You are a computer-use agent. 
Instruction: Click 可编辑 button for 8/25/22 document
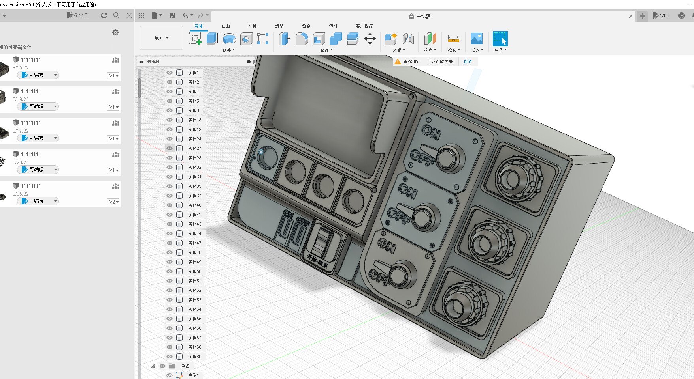pyautogui.click(x=38, y=201)
